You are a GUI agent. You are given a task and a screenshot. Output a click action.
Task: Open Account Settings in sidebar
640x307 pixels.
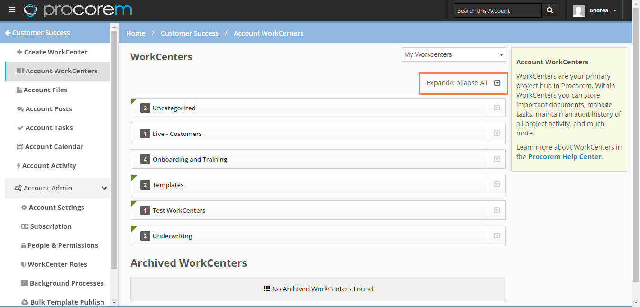[x=57, y=208]
